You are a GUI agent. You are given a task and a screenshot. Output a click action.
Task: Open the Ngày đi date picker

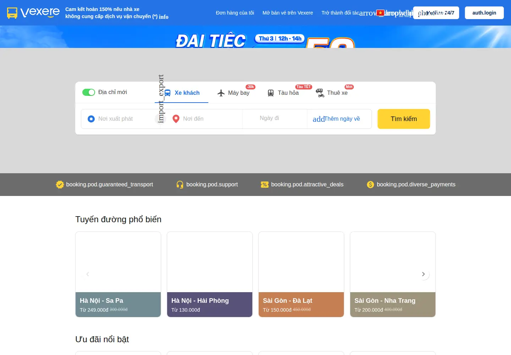click(275, 119)
